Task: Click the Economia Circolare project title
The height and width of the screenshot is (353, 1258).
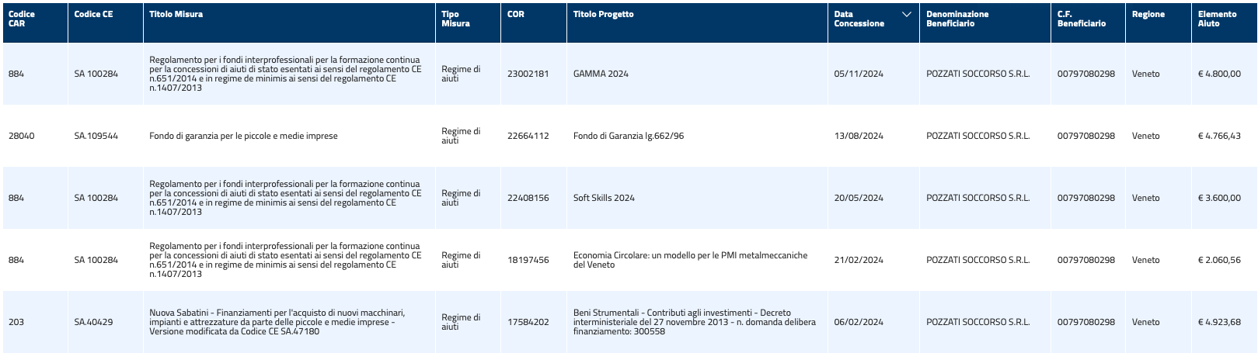Action: [x=690, y=260]
